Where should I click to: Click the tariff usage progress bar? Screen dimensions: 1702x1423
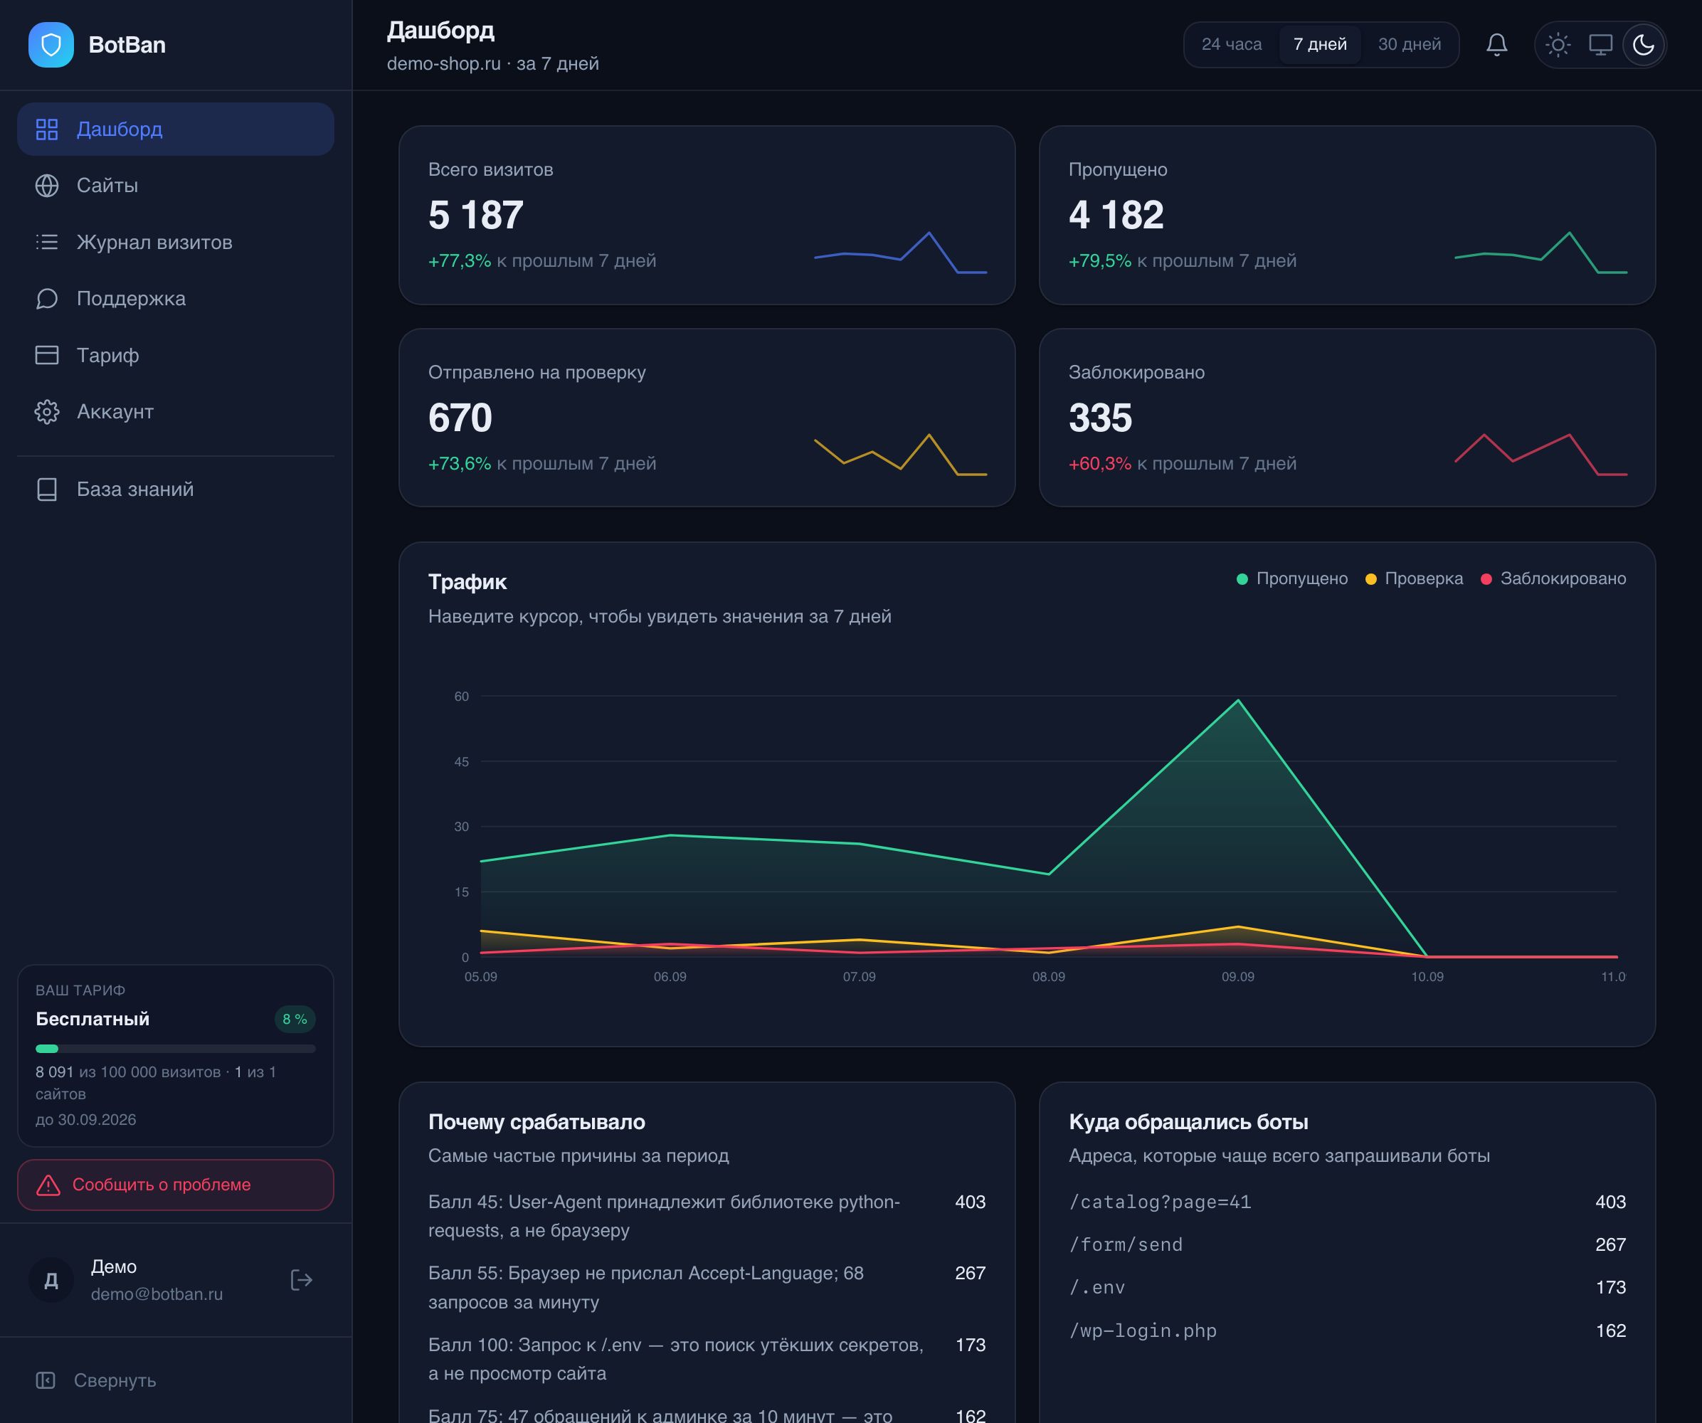(176, 1049)
